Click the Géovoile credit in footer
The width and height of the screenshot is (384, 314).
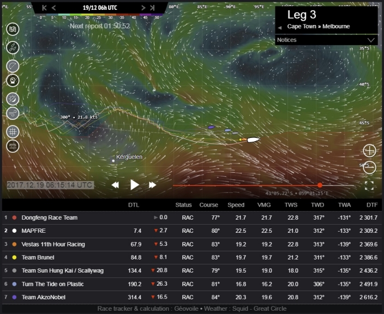point(186,309)
